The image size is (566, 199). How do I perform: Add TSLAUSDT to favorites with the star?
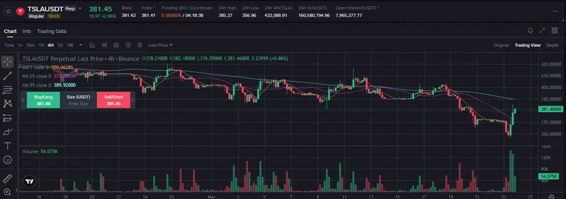[x=8, y=11]
